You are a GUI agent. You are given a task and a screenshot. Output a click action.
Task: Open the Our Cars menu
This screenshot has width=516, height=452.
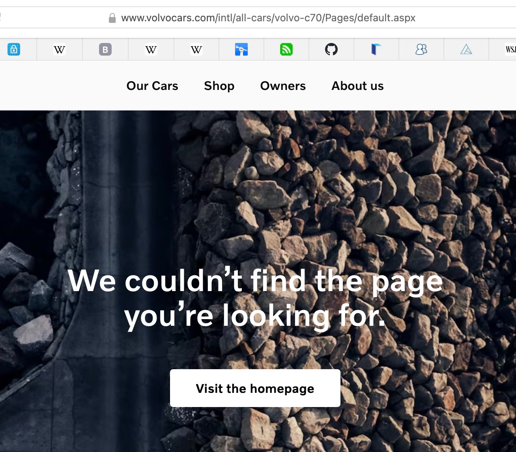tap(152, 86)
